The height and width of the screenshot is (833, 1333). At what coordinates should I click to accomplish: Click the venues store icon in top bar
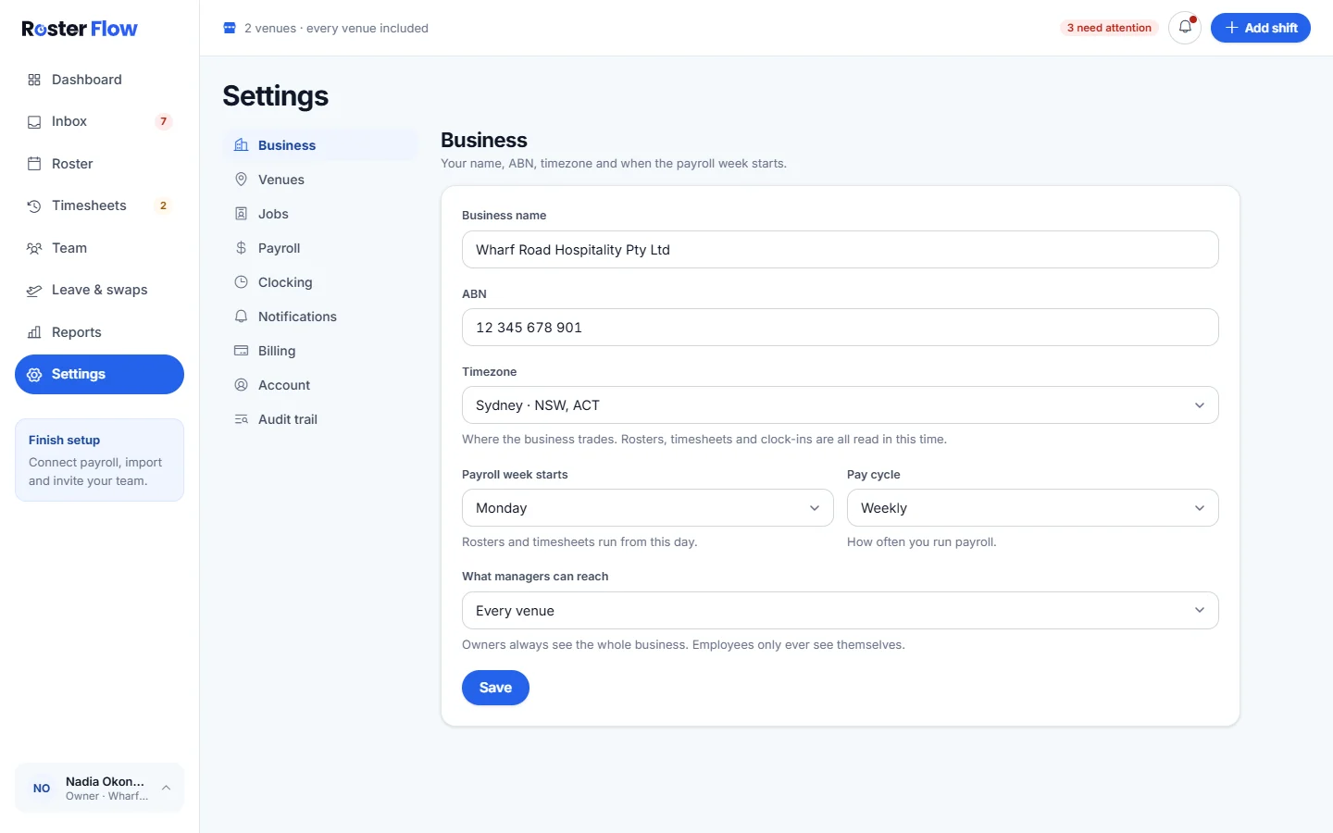point(230,28)
